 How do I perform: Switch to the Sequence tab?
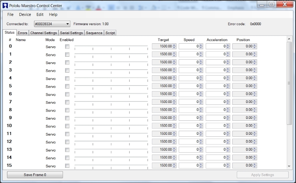coord(94,33)
